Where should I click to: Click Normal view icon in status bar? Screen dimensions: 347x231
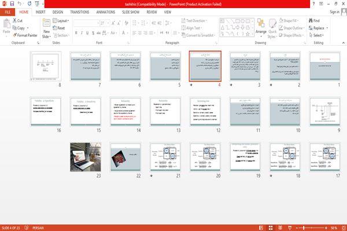(x=261, y=228)
